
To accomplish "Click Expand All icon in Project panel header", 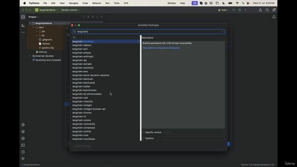I will click(88, 17).
